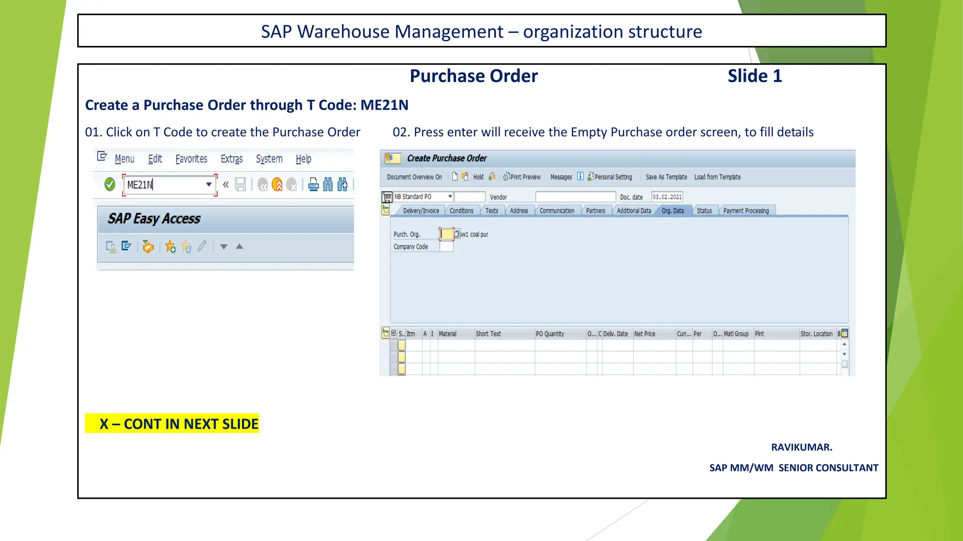Click the table configuration grid icon
Screen dimensions: 963x541
click(x=845, y=333)
